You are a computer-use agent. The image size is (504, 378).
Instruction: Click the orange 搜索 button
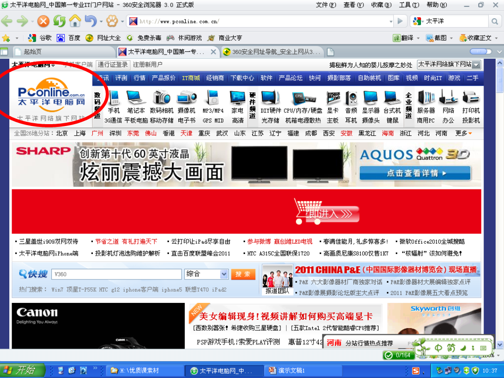[x=243, y=274]
